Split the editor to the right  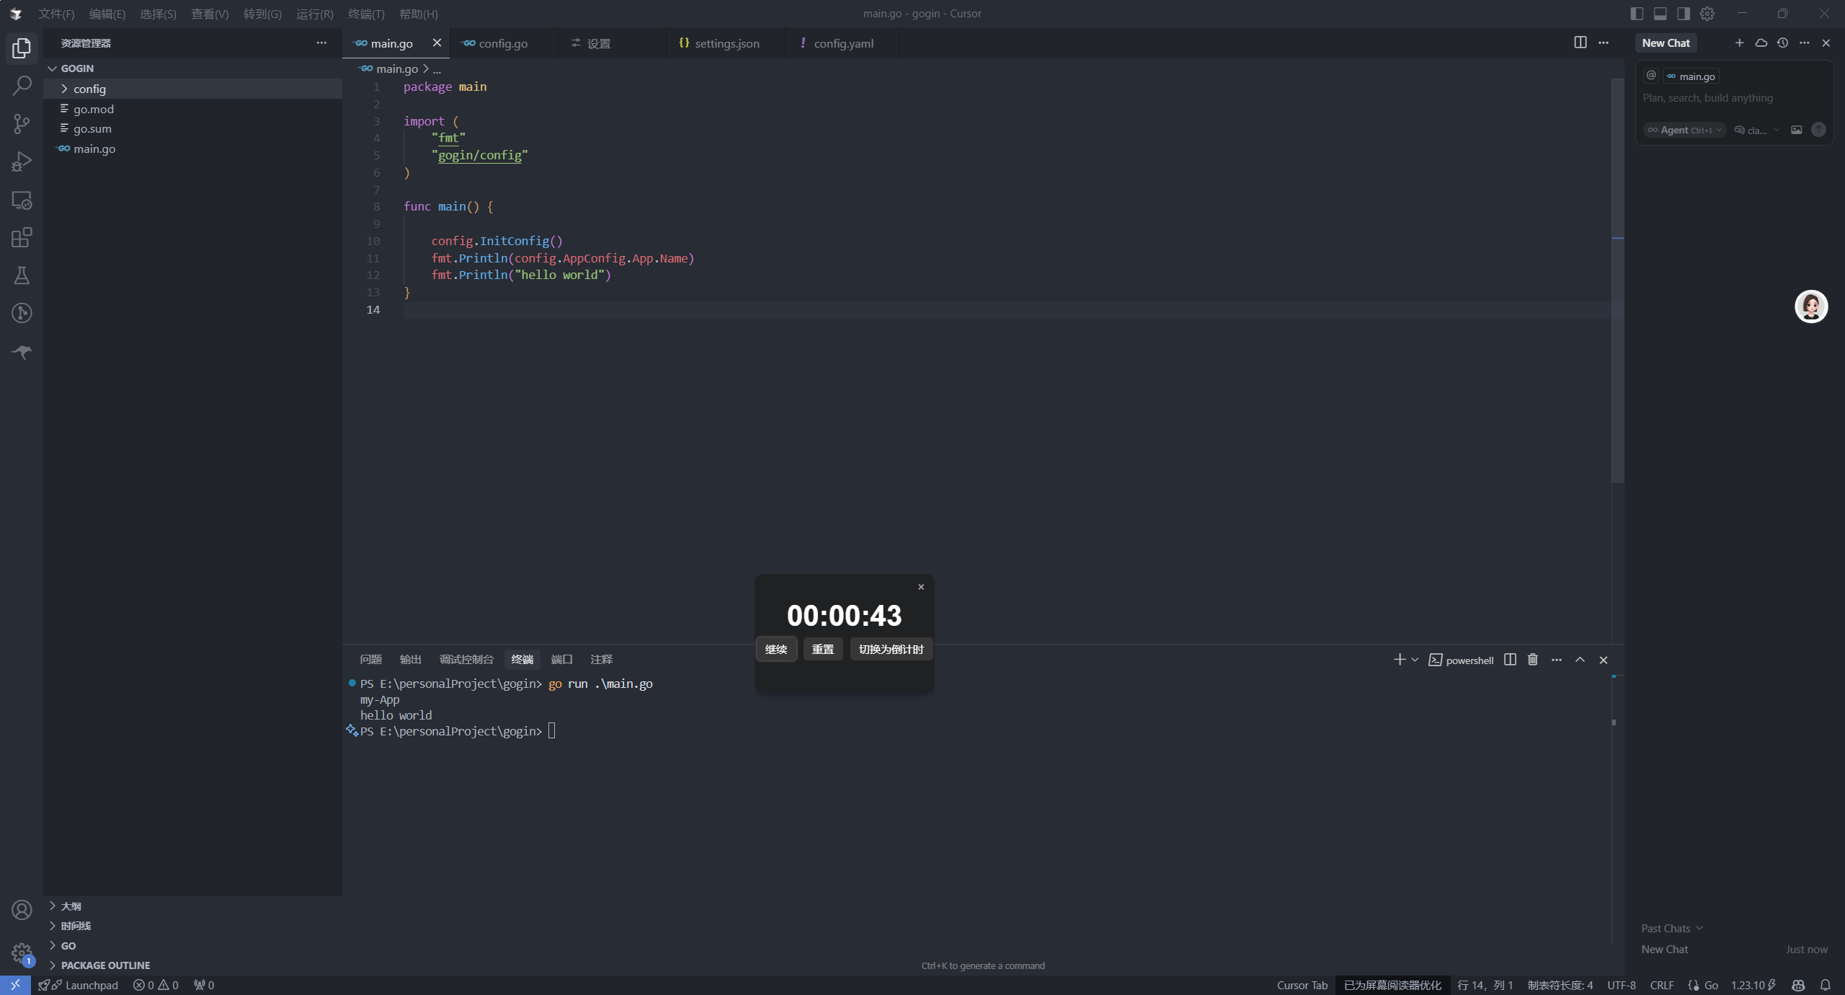coord(1580,43)
